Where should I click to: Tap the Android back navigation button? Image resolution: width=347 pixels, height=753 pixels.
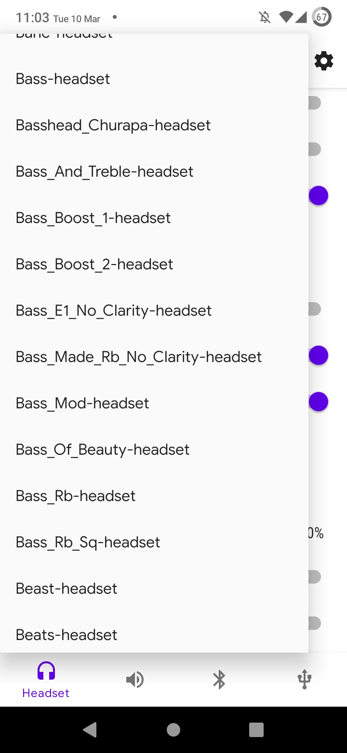pos(90,730)
